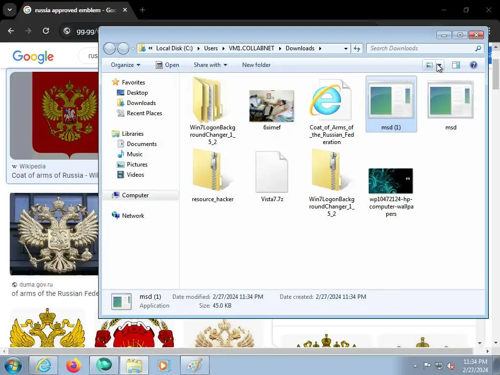The width and height of the screenshot is (500, 375).
Task: Select the Win7LogonBackgroundChanger_1_5_2 zip archive
Action: (332, 183)
